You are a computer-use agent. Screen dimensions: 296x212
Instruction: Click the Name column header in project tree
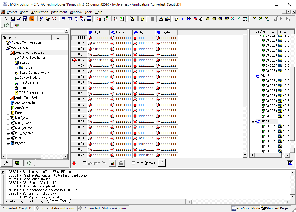[x=27, y=37]
